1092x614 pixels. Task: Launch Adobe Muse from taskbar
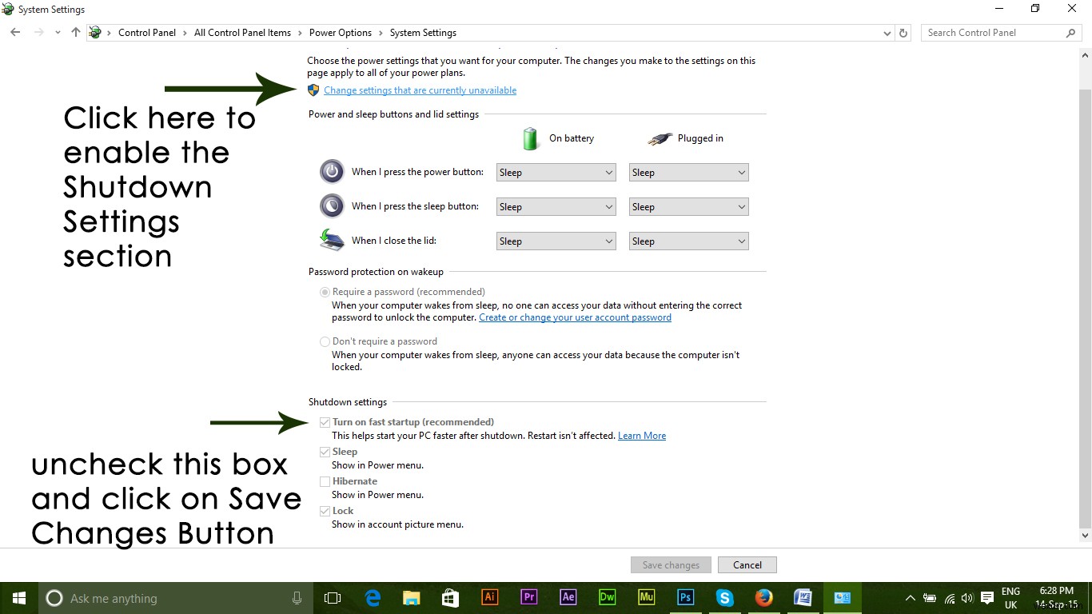point(646,597)
